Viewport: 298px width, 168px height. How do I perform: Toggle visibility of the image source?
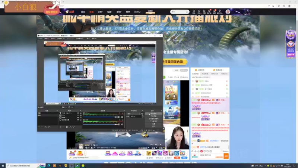[x=78, y=118]
